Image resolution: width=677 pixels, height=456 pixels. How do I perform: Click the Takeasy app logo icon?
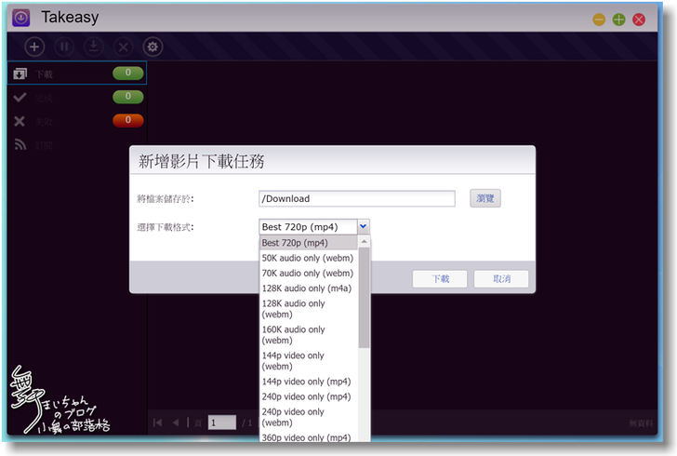pyautogui.click(x=21, y=18)
